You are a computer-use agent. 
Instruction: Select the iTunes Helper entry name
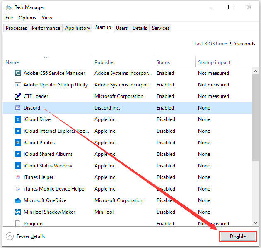(39, 177)
